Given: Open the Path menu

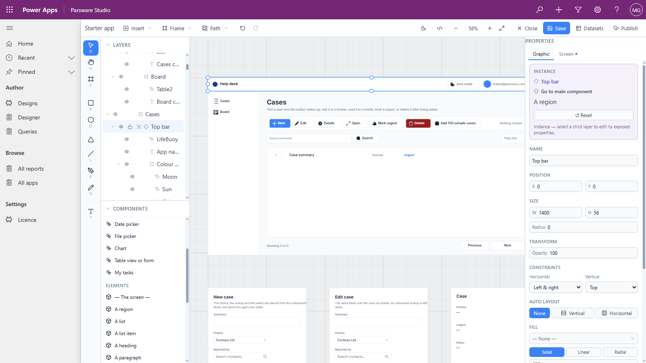Looking at the screenshot, I should 215,28.
